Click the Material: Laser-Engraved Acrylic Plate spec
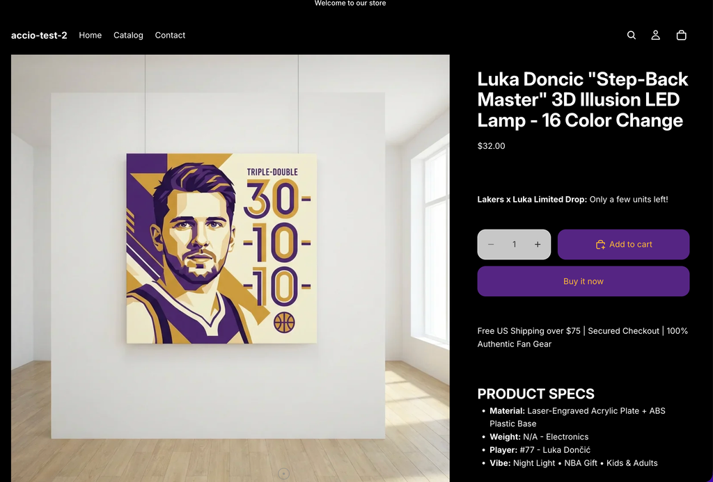The height and width of the screenshot is (482, 713). tap(577, 417)
